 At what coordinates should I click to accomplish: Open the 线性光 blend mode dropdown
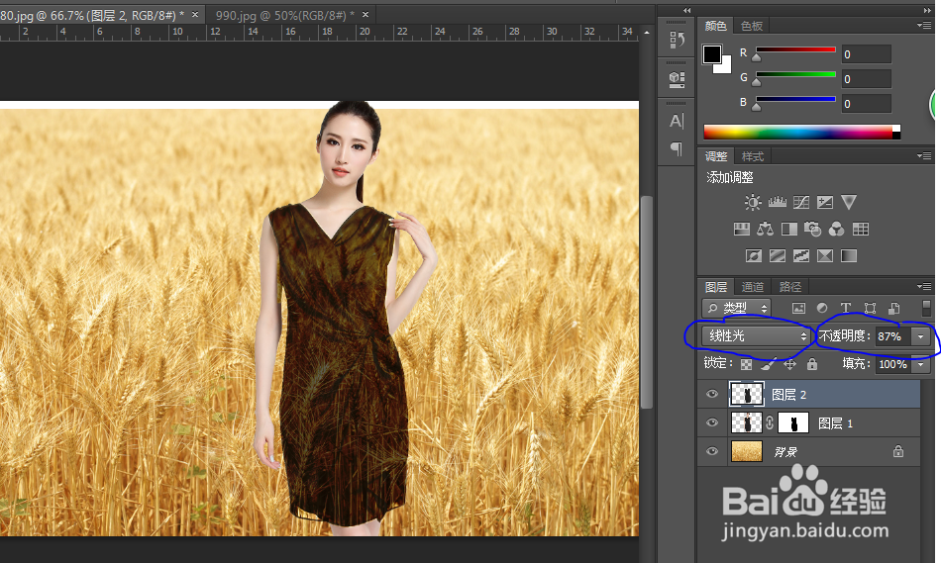pos(756,336)
